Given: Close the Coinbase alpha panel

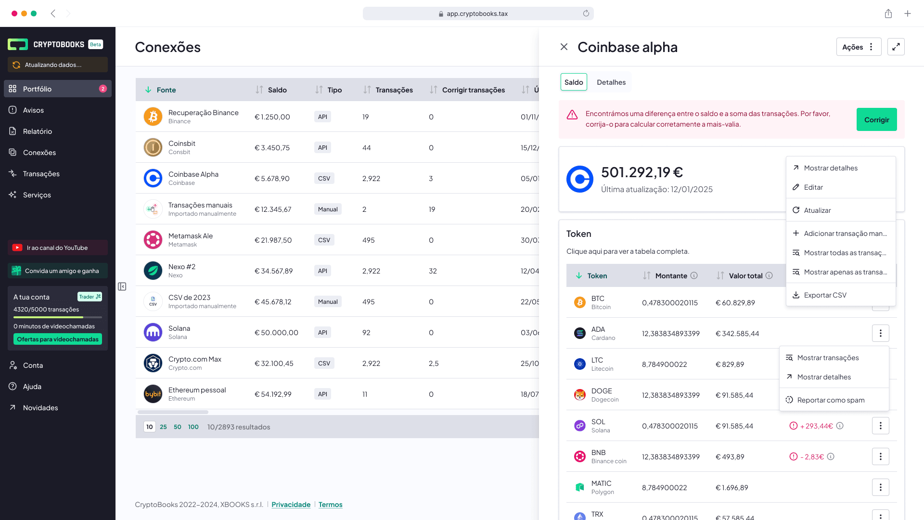Looking at the screenshot, I should pyautogui.click(x=564, y=47).
